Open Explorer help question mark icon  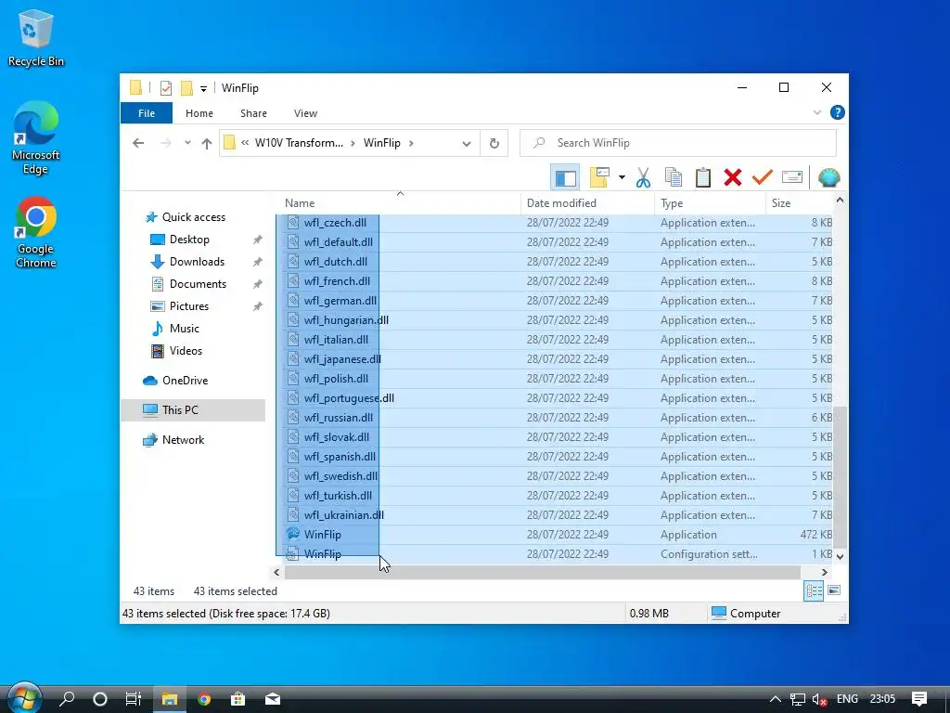point(838,112)
